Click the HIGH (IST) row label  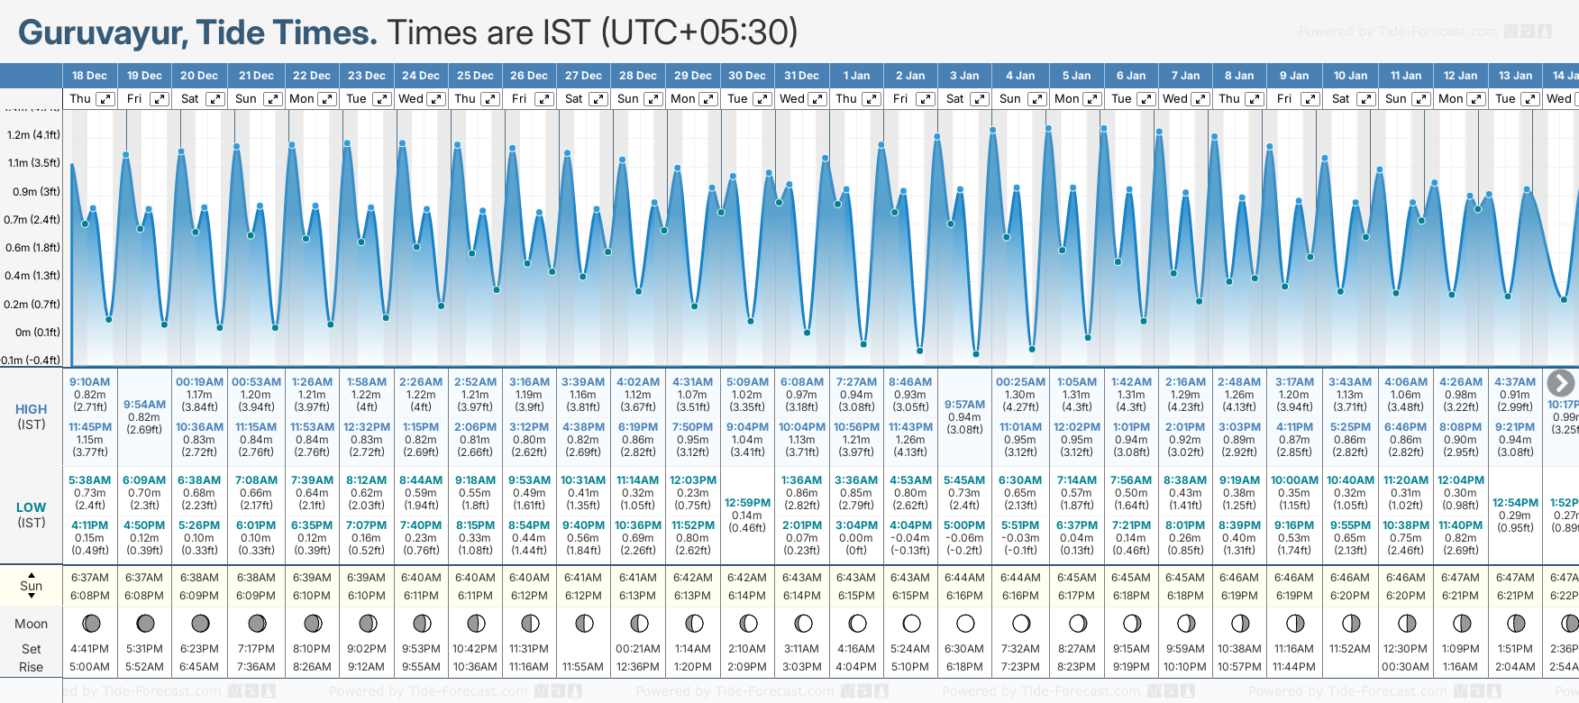pyautogui.click(x=32, y=416)
